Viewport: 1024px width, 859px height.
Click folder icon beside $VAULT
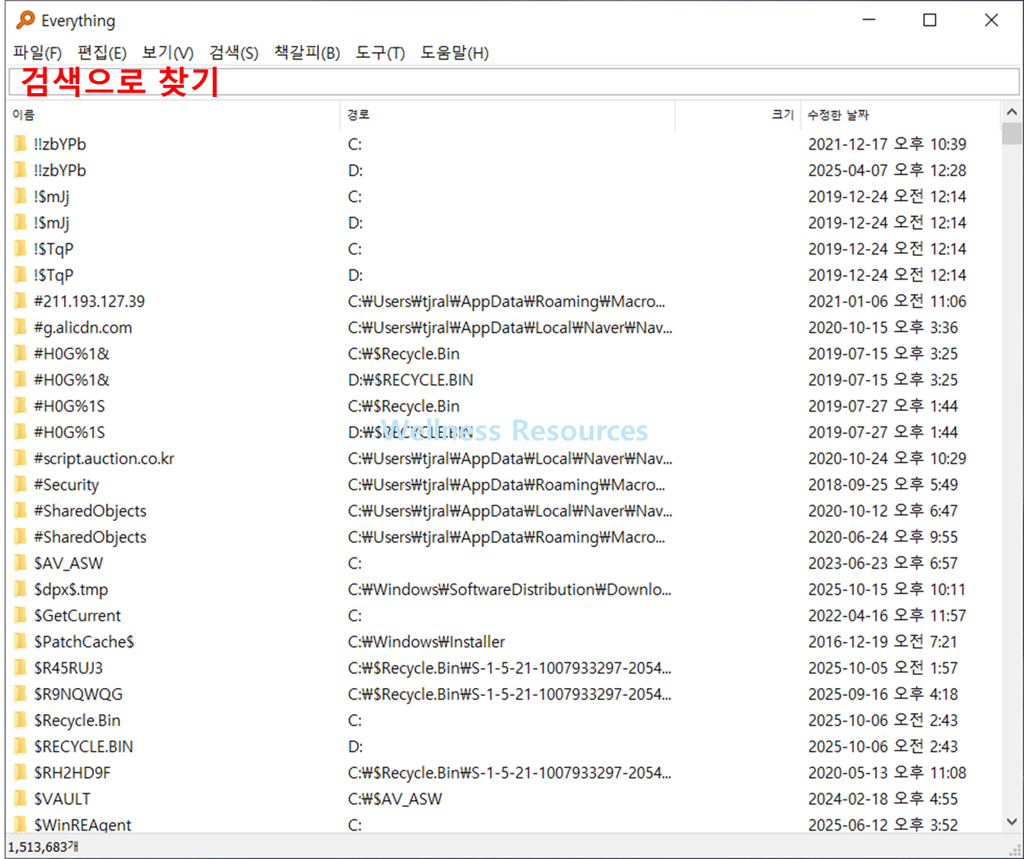click(x=21, y=798)
